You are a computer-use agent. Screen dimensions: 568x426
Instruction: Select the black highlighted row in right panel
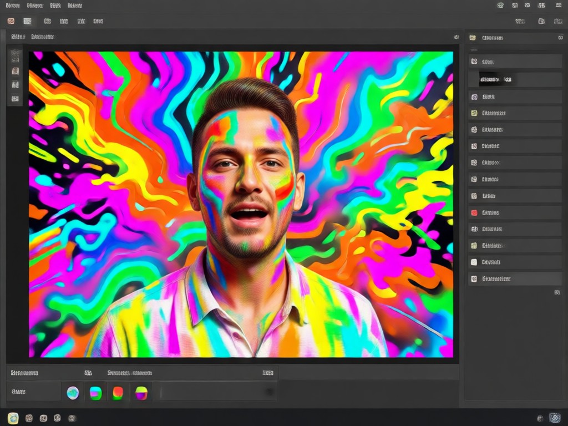click(x=515, y=79)
